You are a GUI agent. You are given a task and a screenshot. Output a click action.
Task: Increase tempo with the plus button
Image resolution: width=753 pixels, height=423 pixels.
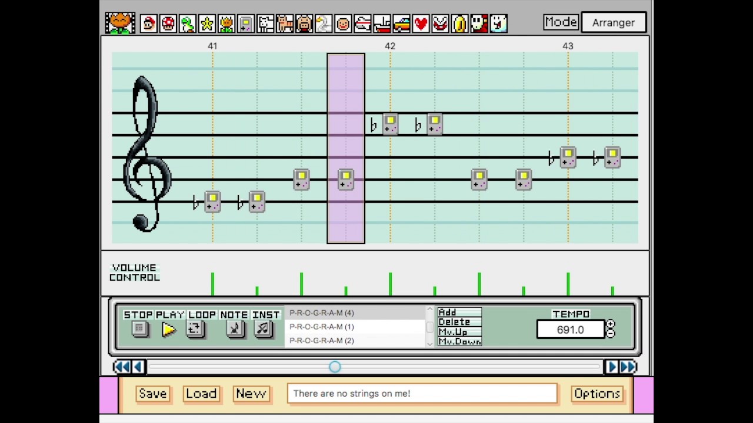pos(610,324)
